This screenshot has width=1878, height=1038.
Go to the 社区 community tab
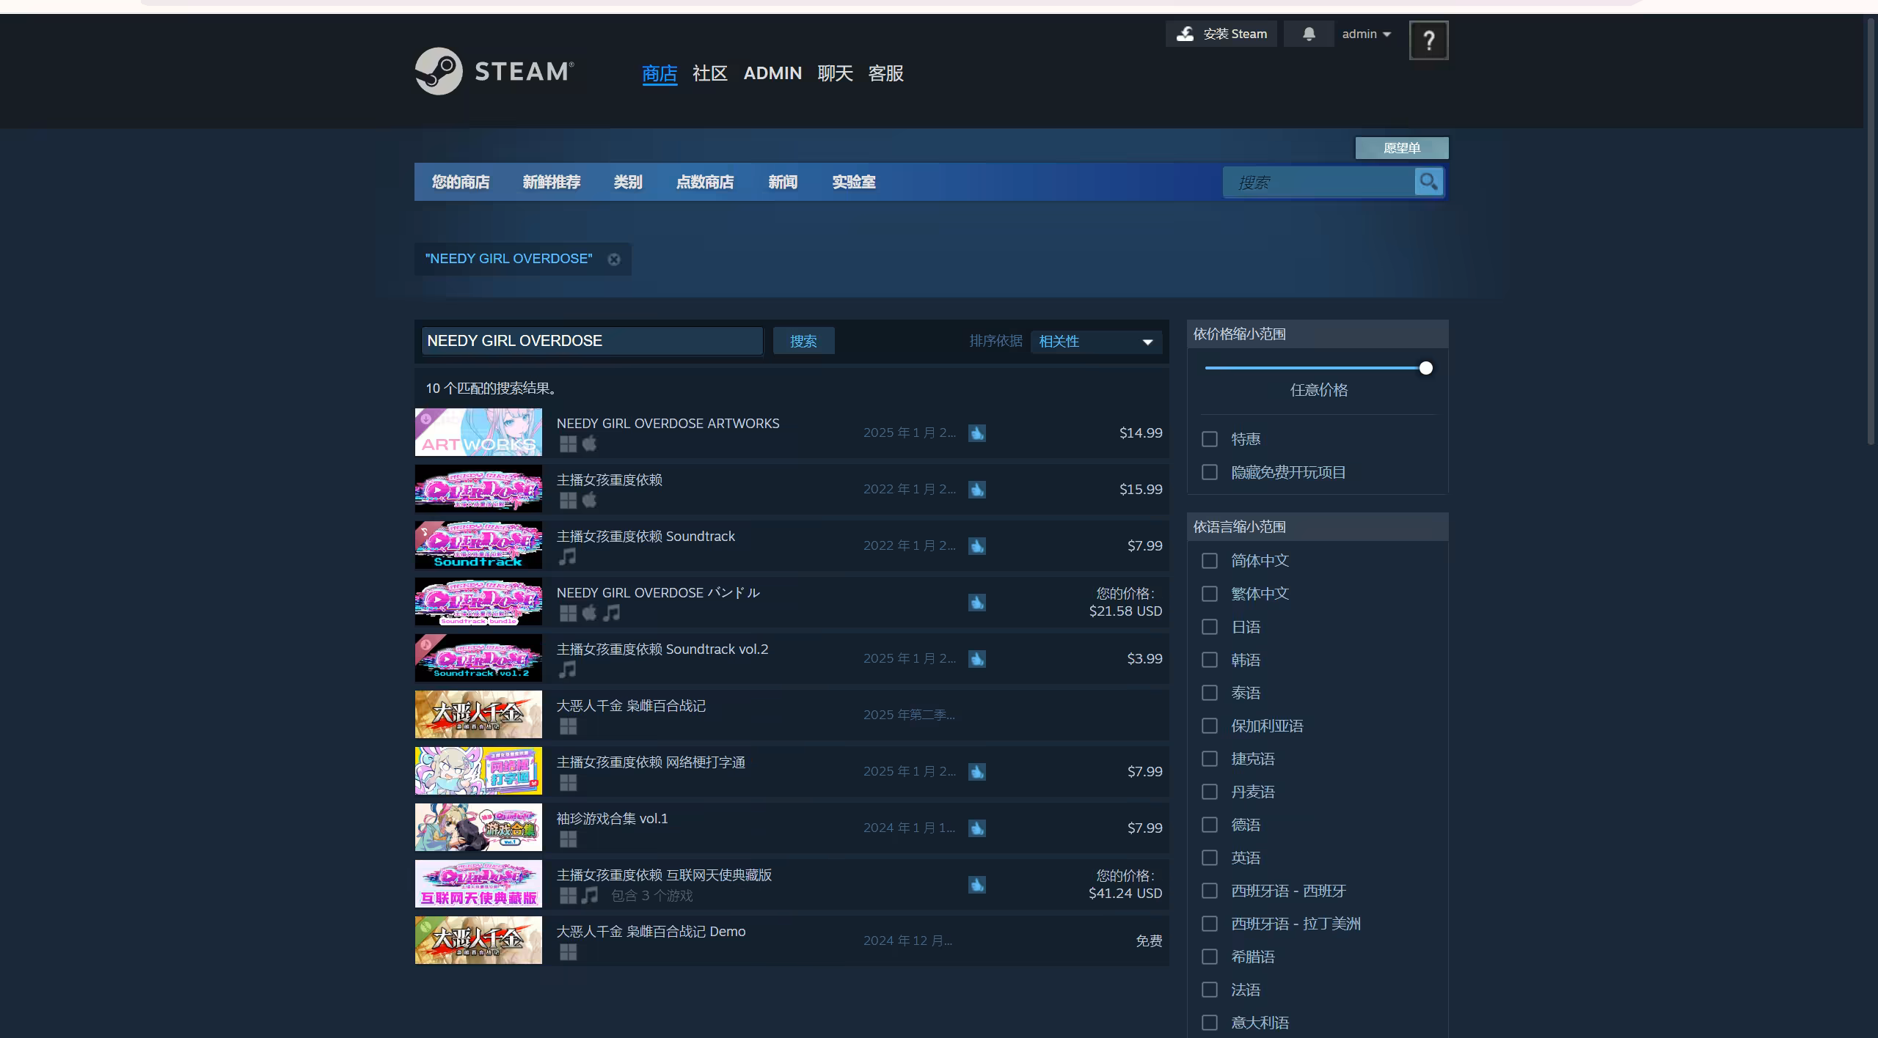pyautogui.click(x=709, y=73)
